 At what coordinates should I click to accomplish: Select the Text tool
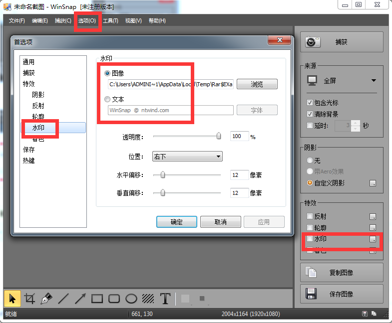click(x=165, y=299)
